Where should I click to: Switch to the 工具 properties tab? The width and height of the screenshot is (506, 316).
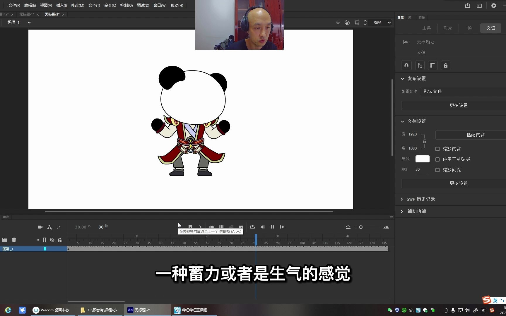[427, 28]
